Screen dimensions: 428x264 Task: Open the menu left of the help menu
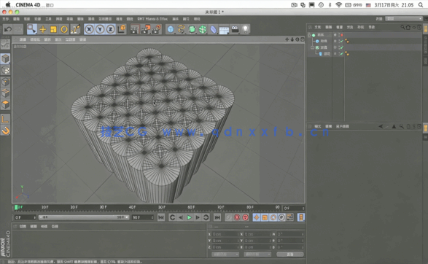coord(186,19)
